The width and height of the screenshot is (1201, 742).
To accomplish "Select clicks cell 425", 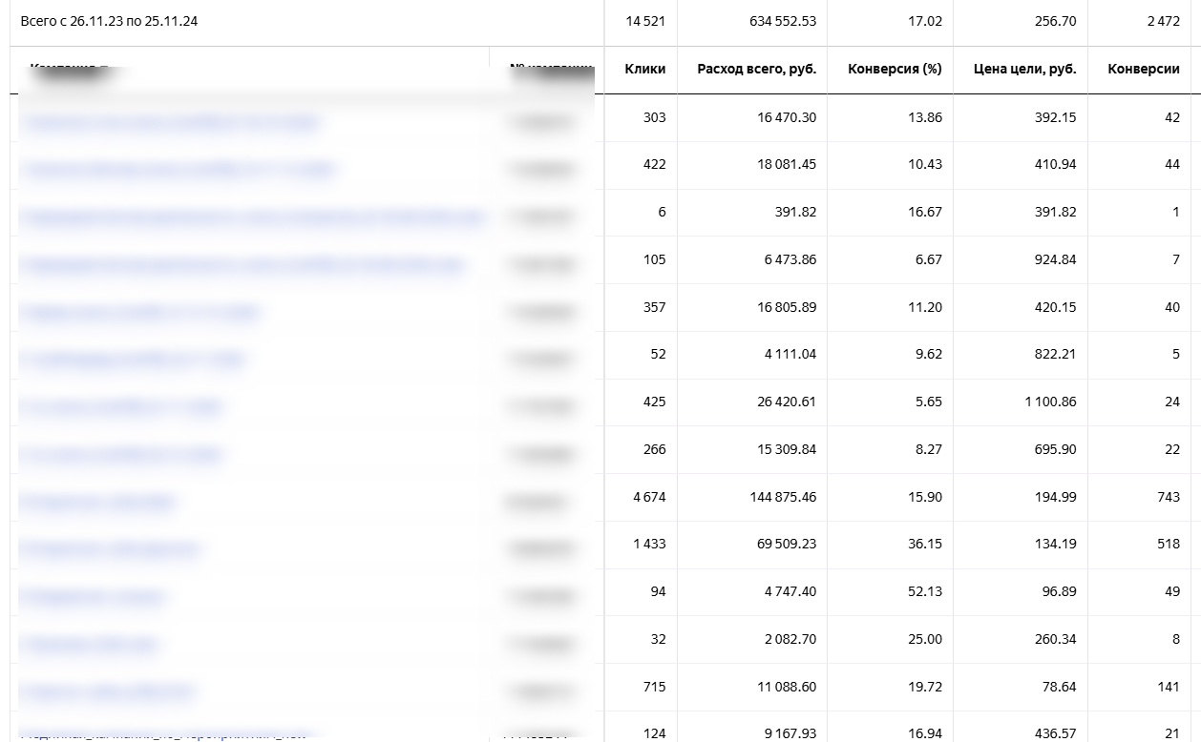I will tap(655, 402).
